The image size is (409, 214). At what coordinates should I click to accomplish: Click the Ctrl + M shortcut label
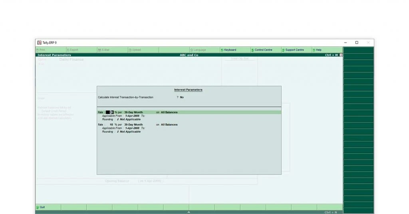pyautogui.click(x=331, y=55)
